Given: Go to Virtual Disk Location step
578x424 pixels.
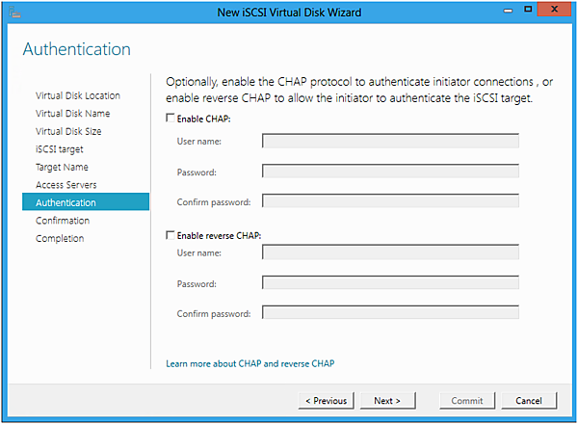Looking at the screenshot, I should click(x=78, y=95).
